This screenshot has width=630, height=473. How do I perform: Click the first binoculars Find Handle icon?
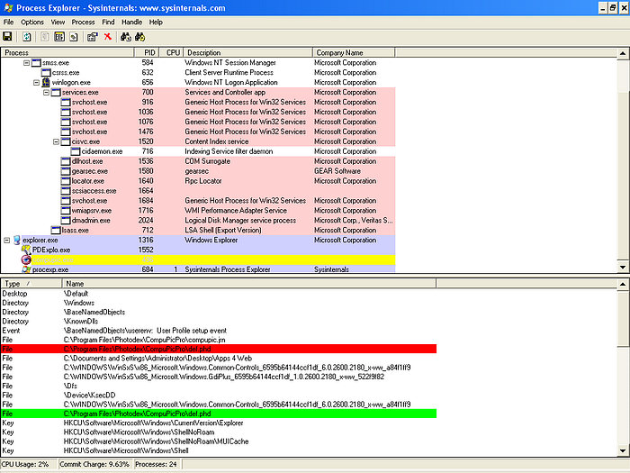point(126,37)
